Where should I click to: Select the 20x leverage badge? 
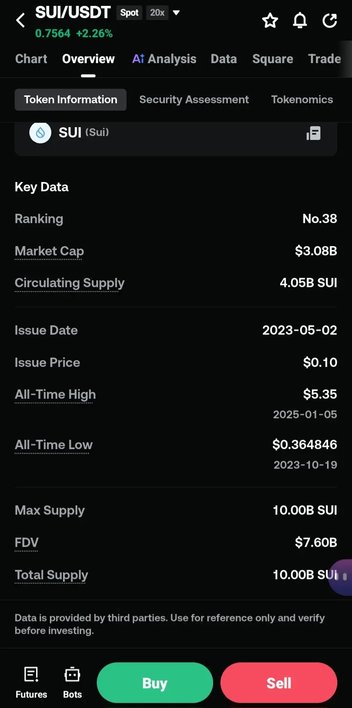coord(157,13)
